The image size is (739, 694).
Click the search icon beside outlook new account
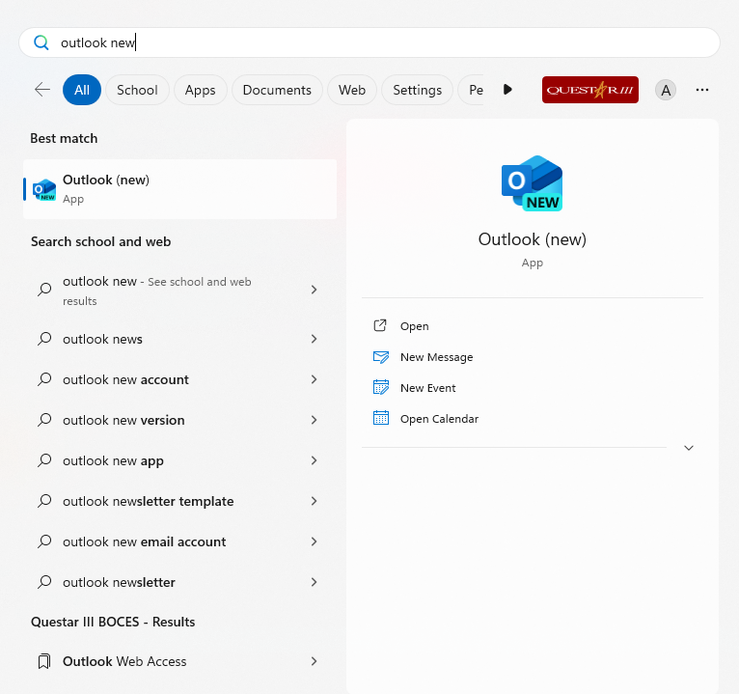pos(44,379)
